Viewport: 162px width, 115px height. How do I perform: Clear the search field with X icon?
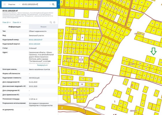tap(50, 4)
